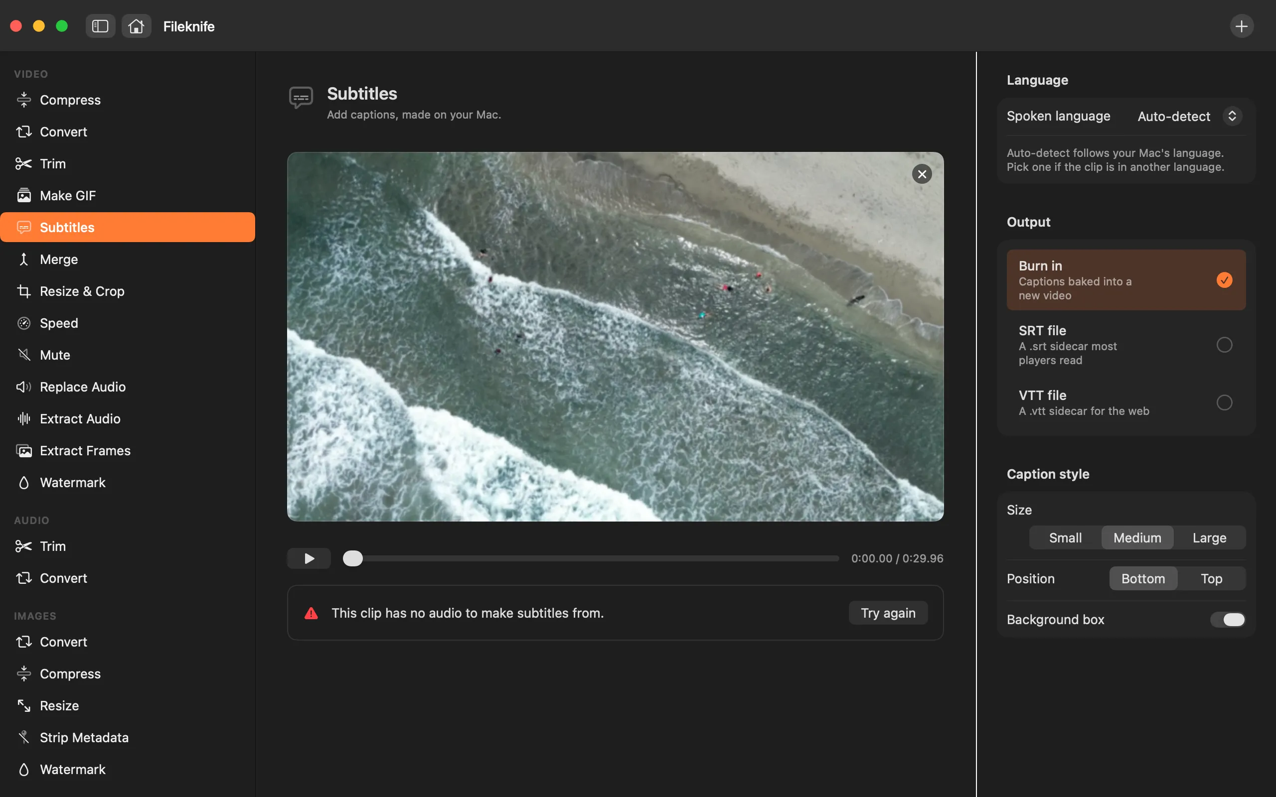Image resolution: width=1276 pixels, height=797 pixels.
Task: Open Replace Audio in the sidebar
Action: (x=128, y=387)
